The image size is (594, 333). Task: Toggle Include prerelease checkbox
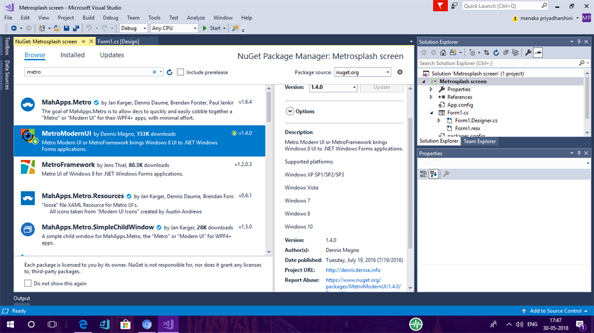click(x=180, y=72)
